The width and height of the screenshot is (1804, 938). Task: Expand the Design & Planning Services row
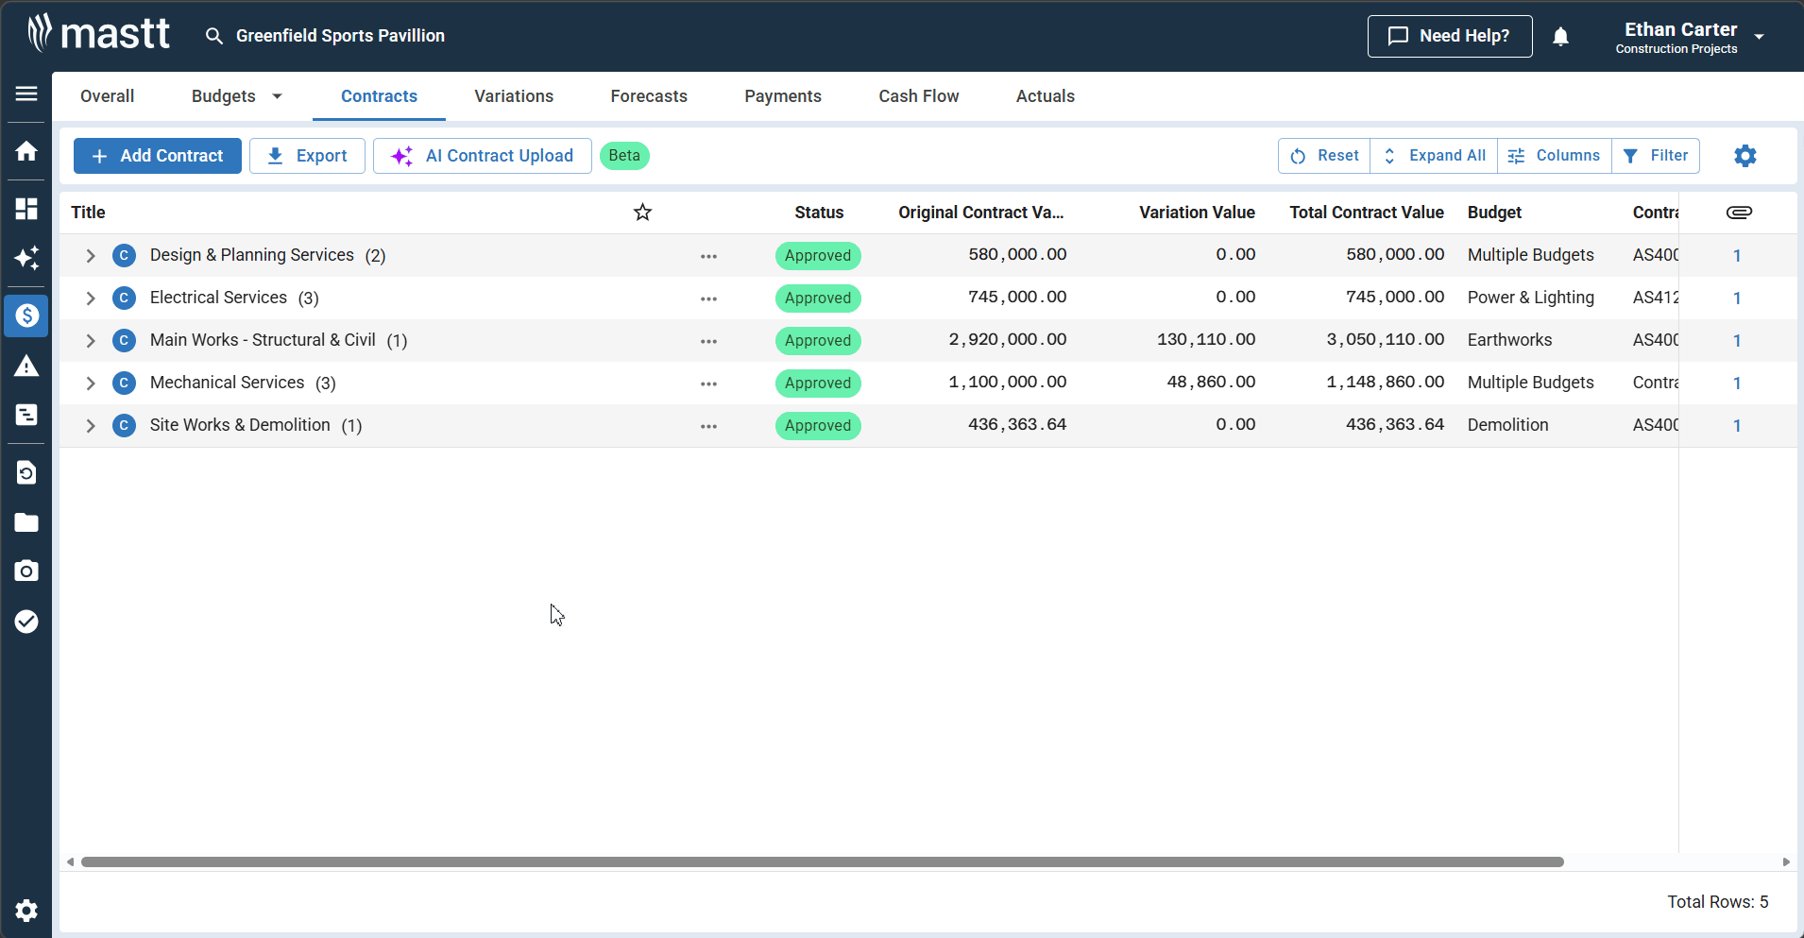tap(91, 256)
